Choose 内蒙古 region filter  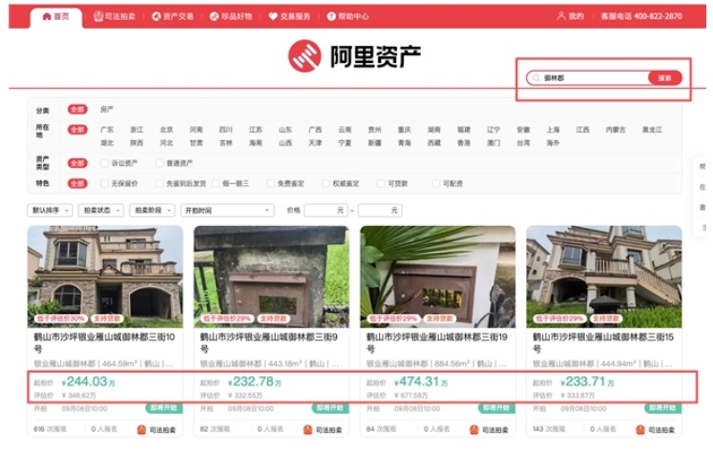616,130
